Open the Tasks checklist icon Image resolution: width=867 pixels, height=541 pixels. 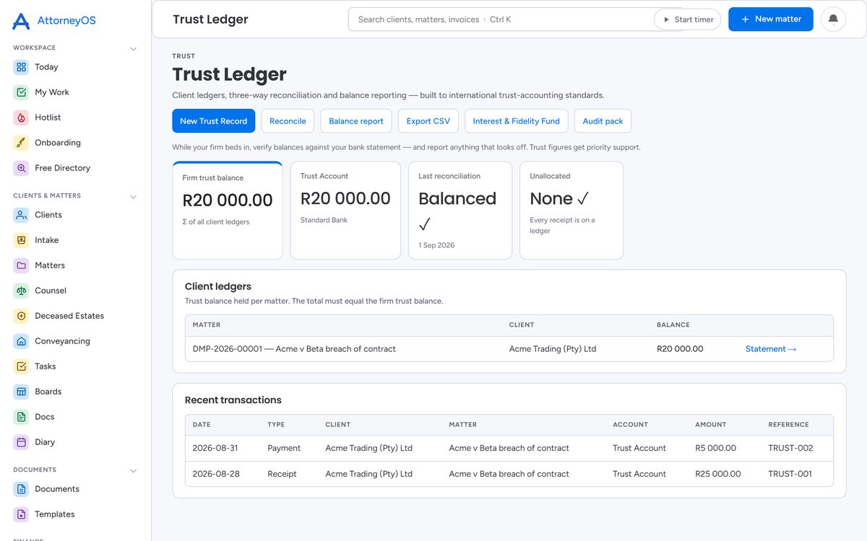pos(21,366)
